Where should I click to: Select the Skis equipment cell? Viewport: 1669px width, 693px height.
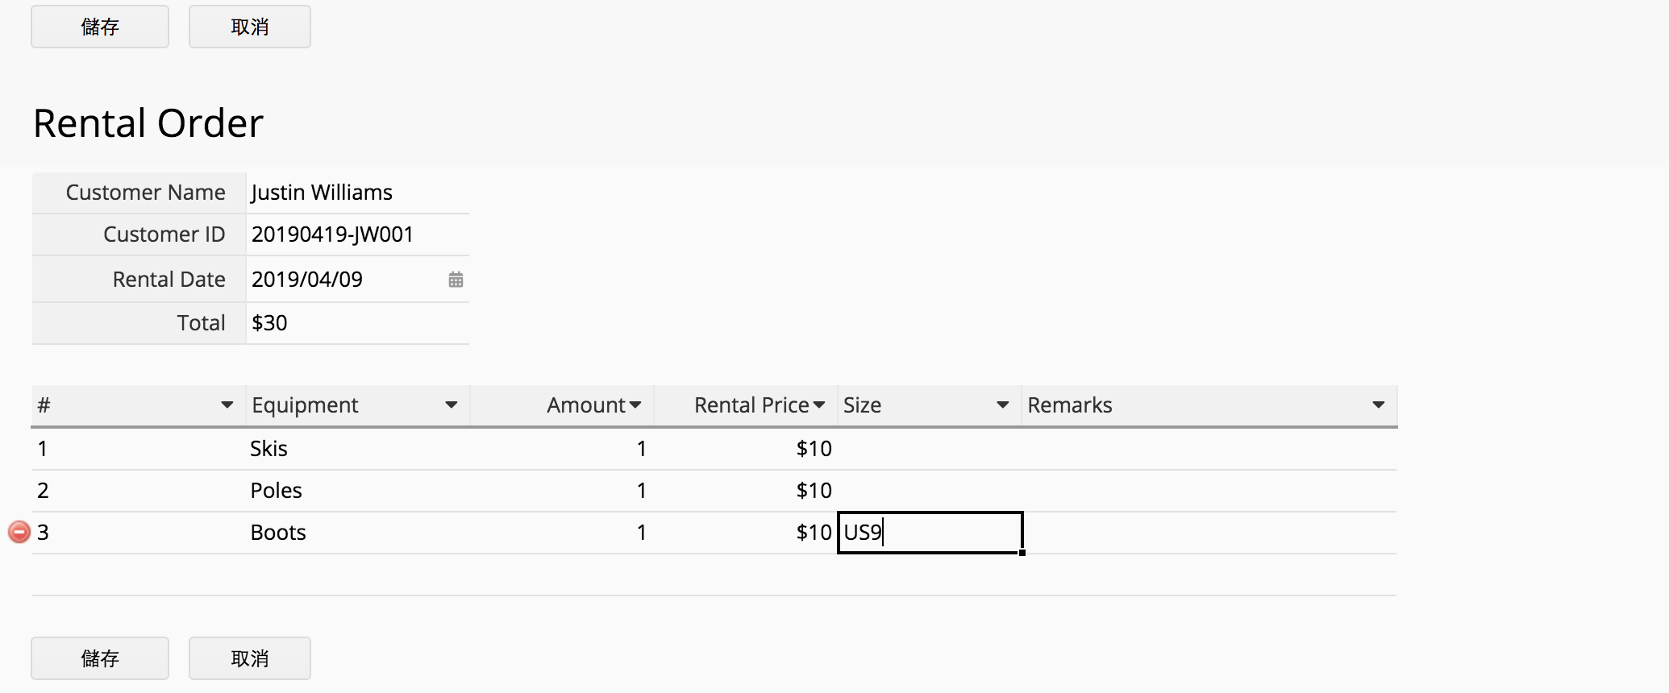click(x=357, y=449)
